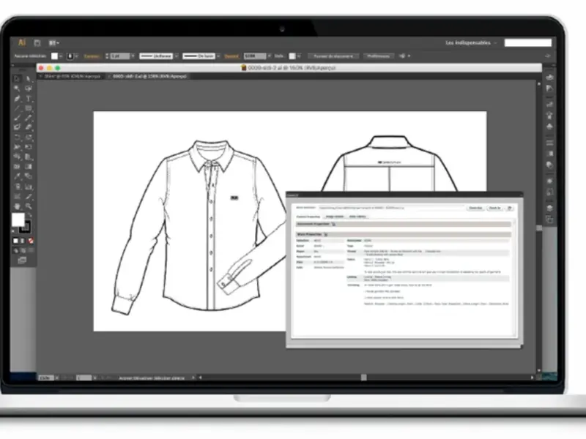The image size is (586, 439).
Task: Select the Eyedropper tool
Action: [x=17, y=176]
